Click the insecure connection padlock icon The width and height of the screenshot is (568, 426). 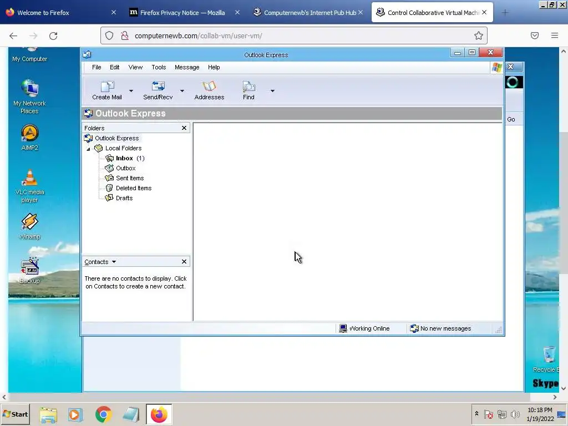coord(125,35)
